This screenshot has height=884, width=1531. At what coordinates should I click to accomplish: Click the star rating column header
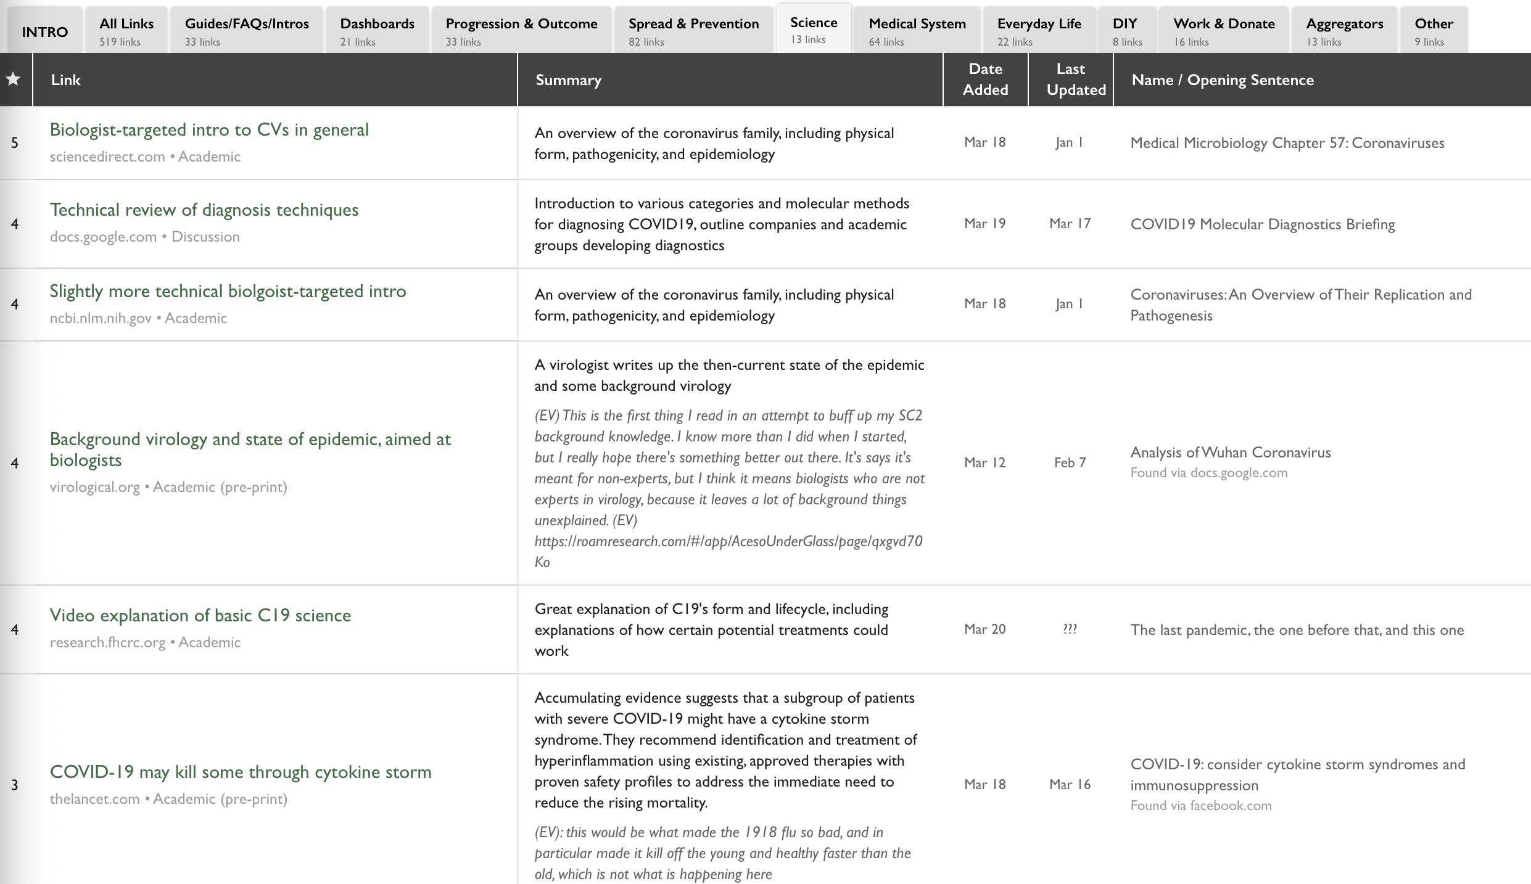(14, 80)
